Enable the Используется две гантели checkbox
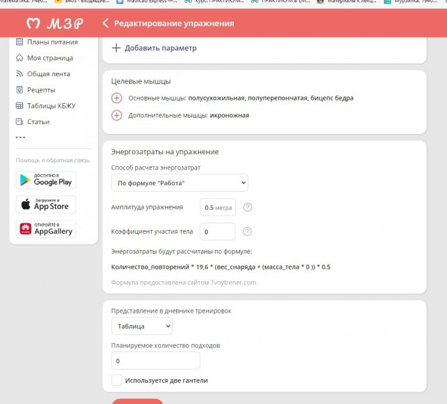Image resolution: width=447 pixels, height=404 pixels. point(117,380)
